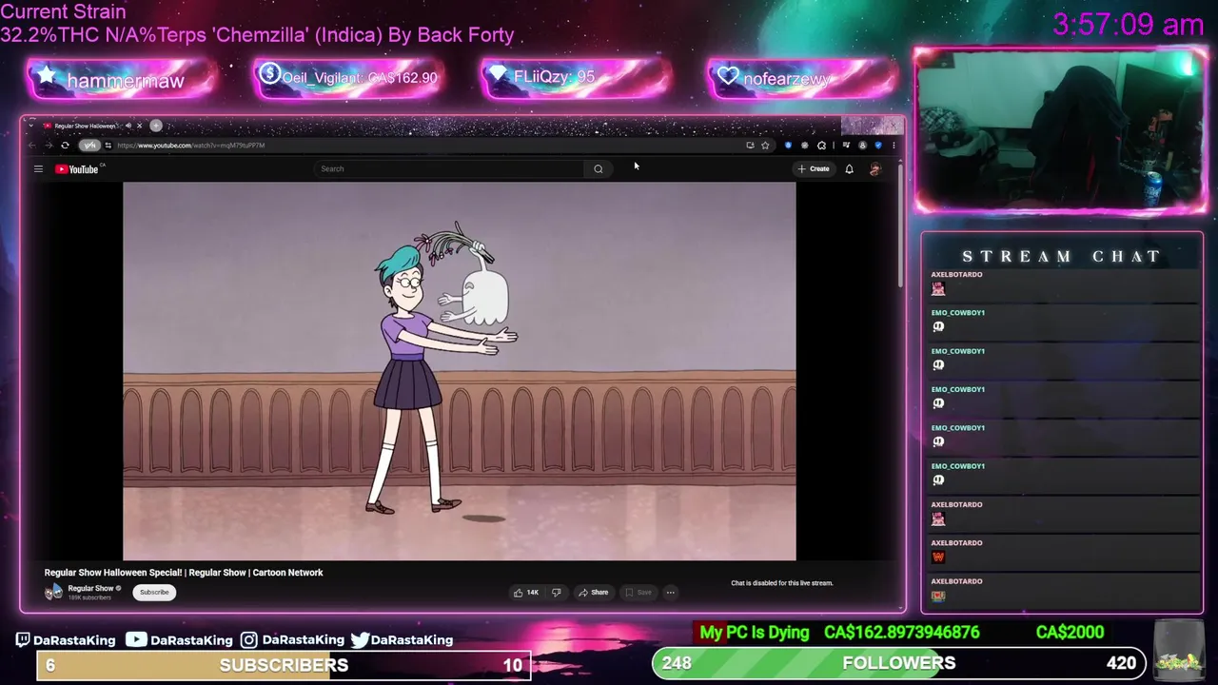Click the FOLLOWERS goal progress bar
The width and height of the screenshot is (1218, 685).
click(x=899, y=663)
